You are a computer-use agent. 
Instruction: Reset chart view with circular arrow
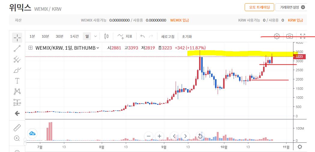[200, 136]
